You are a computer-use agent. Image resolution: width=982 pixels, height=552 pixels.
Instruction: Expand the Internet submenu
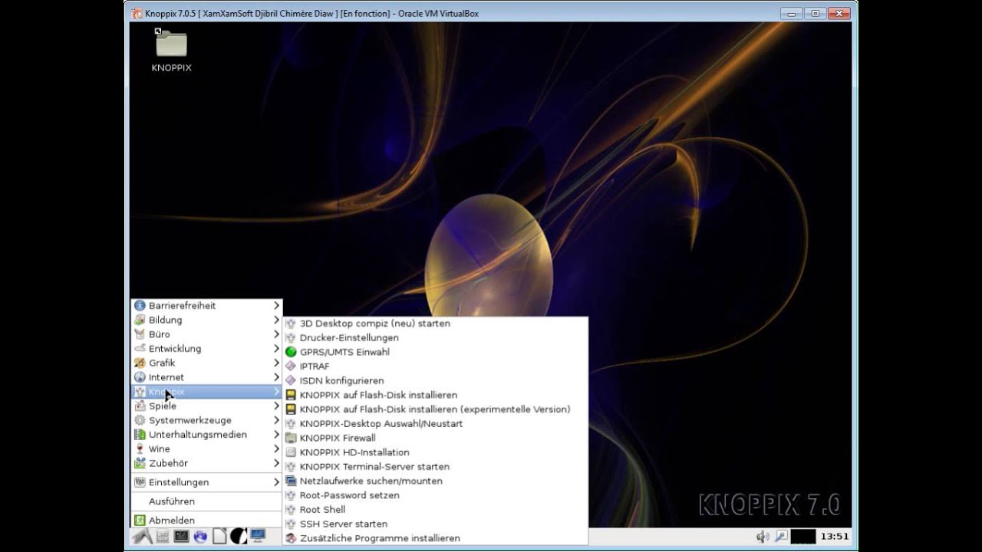coord(206,377)
